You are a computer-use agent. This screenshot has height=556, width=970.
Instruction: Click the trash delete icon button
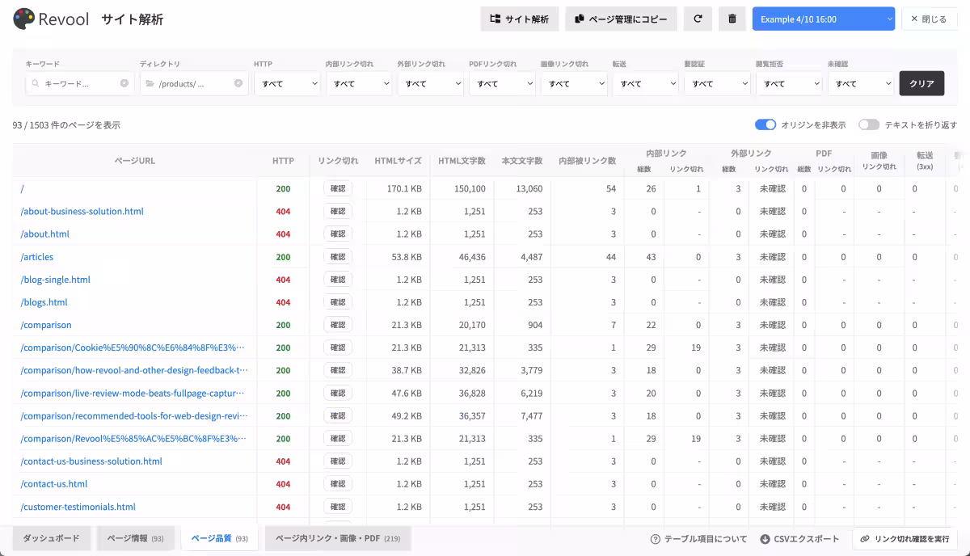point(732,19)
